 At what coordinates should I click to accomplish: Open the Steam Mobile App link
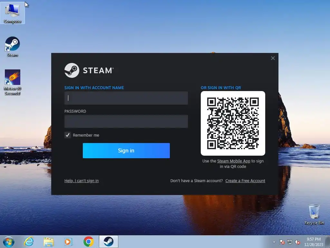point(234,161)
